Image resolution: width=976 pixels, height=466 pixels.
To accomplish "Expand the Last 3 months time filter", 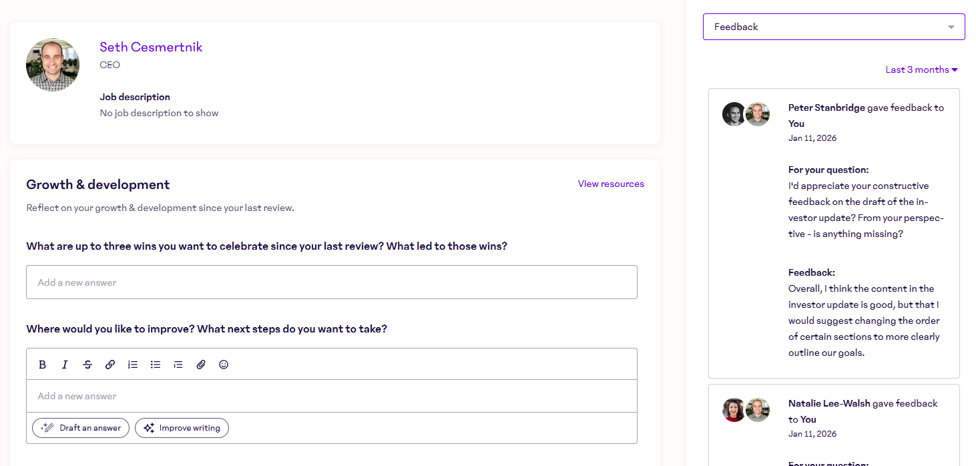I will tap(921, 69).
